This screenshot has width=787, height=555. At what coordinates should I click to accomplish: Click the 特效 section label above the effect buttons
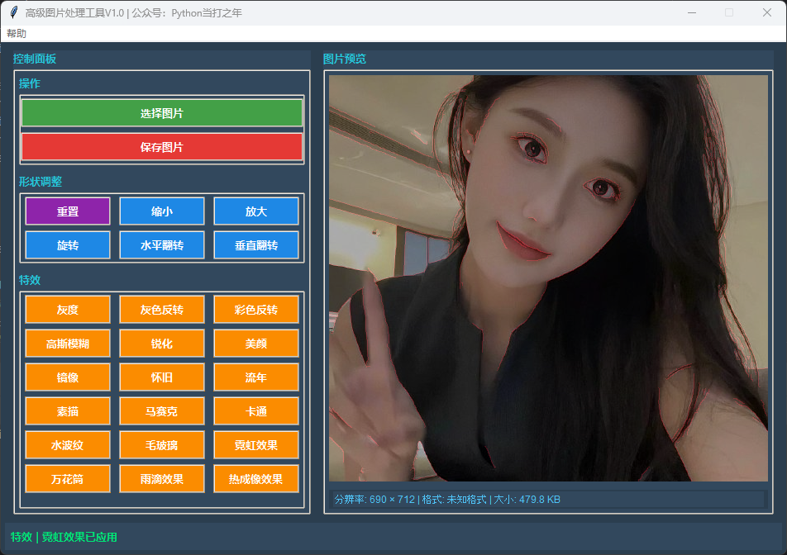29,280
